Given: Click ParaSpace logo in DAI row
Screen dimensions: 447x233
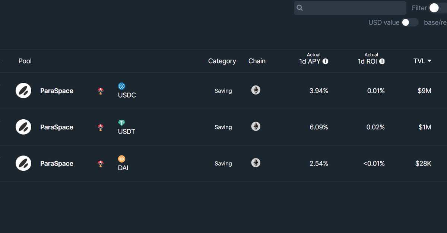Looking at the screenshot, I should pos(23,163).
